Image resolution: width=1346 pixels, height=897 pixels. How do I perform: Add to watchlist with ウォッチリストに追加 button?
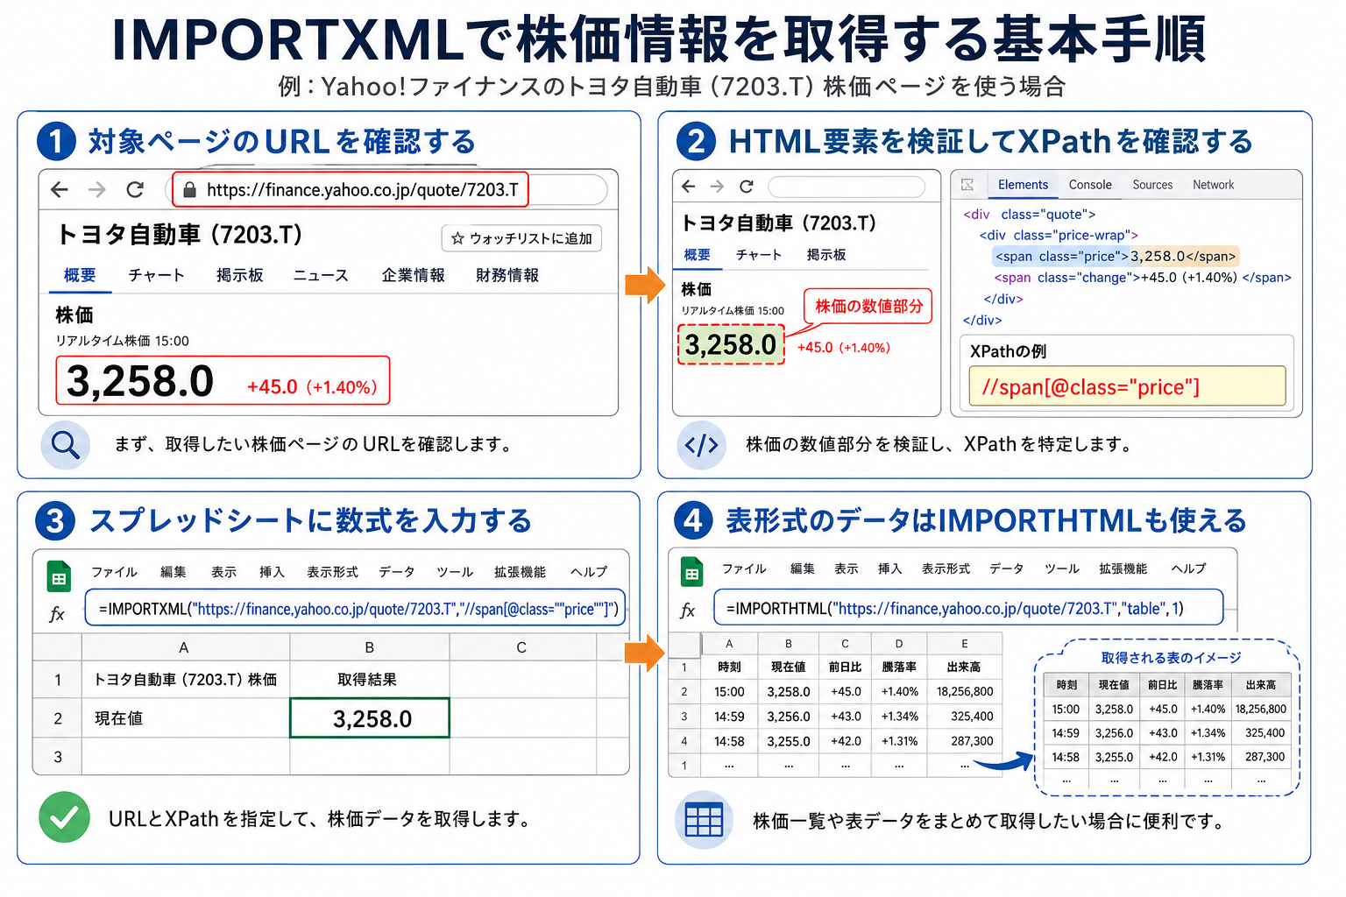tap(521, 238)
